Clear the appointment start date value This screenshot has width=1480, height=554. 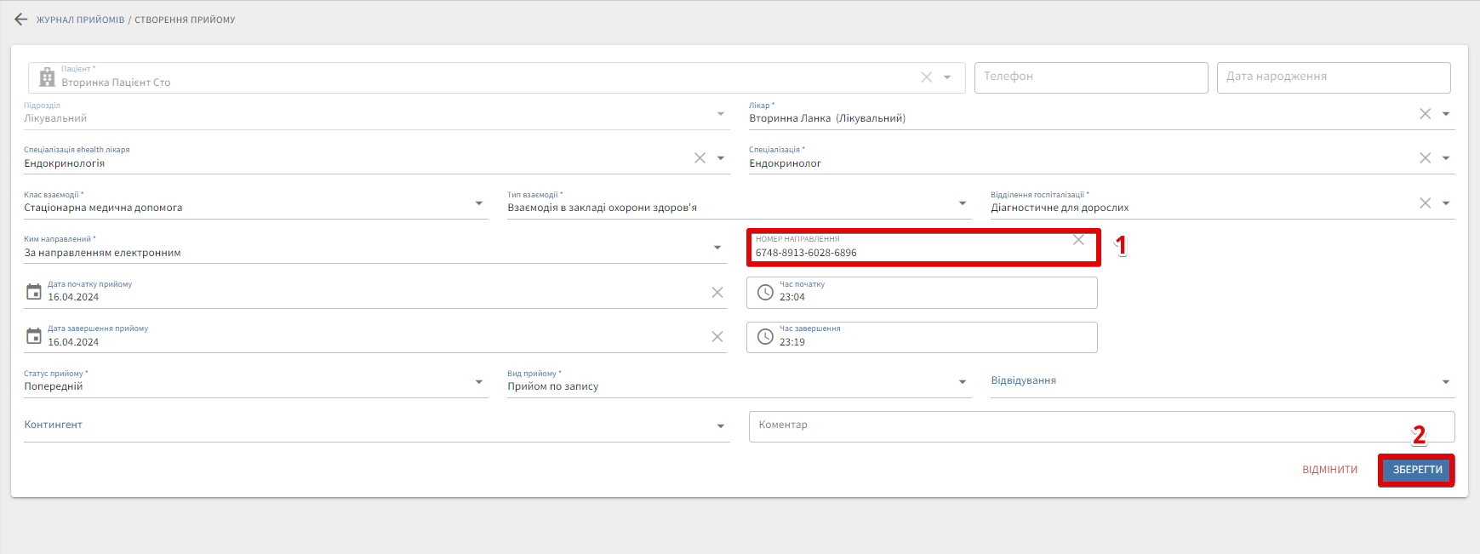[x=717, y=293]
